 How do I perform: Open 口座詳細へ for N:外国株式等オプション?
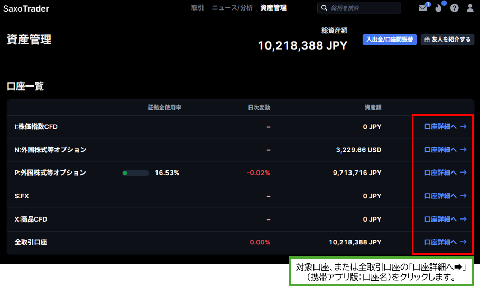tap(446, 150)
